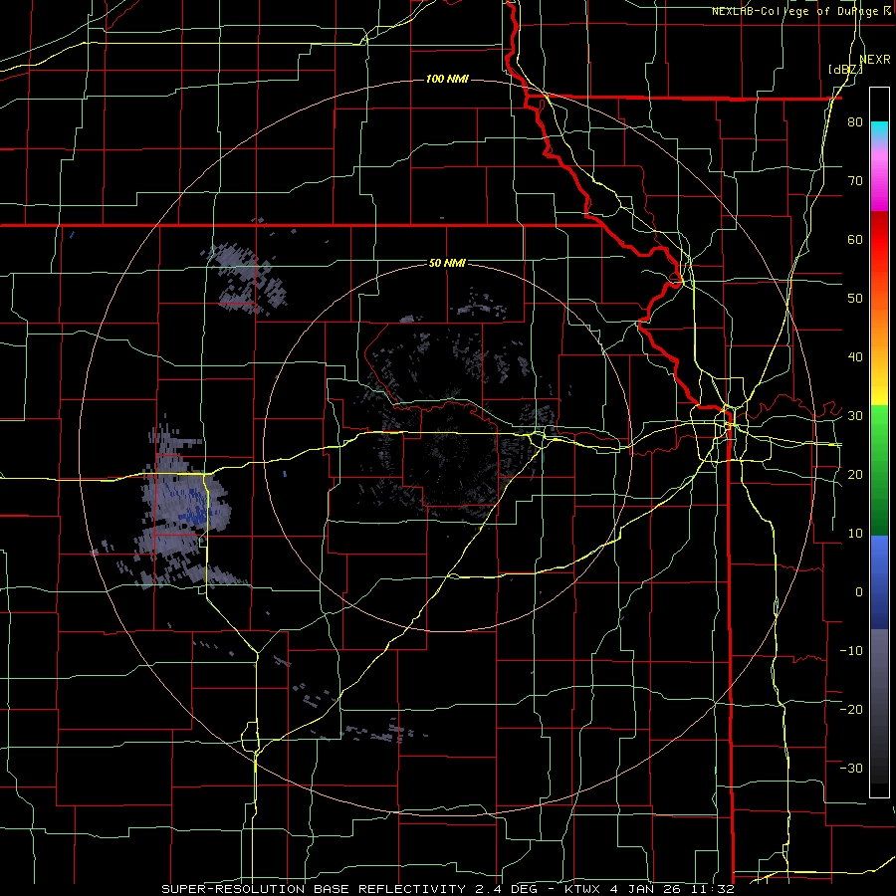This screenshot has width=896, height=896.
Task: Click the magenta-pink segment of the color bar
Action: 879,176
